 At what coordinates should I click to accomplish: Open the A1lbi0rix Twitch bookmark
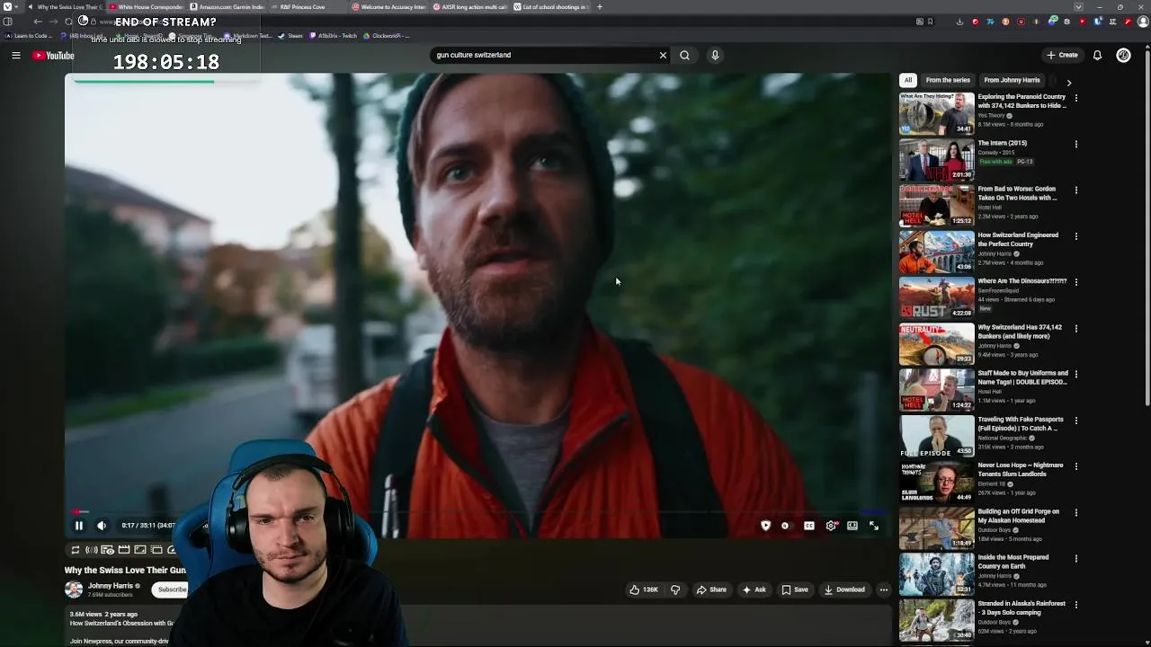(333, 36)
